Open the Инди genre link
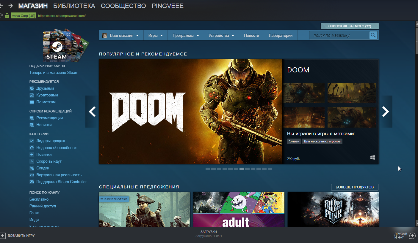 coord(34,220)
